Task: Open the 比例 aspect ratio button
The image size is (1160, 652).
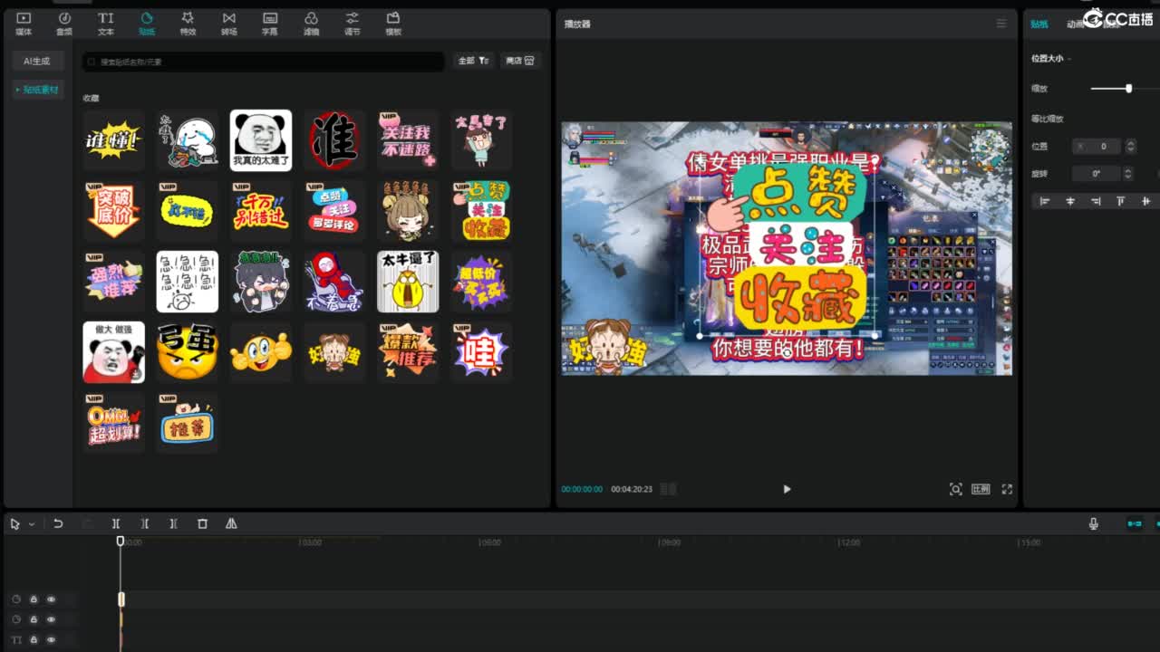Action: click(981, 489)
